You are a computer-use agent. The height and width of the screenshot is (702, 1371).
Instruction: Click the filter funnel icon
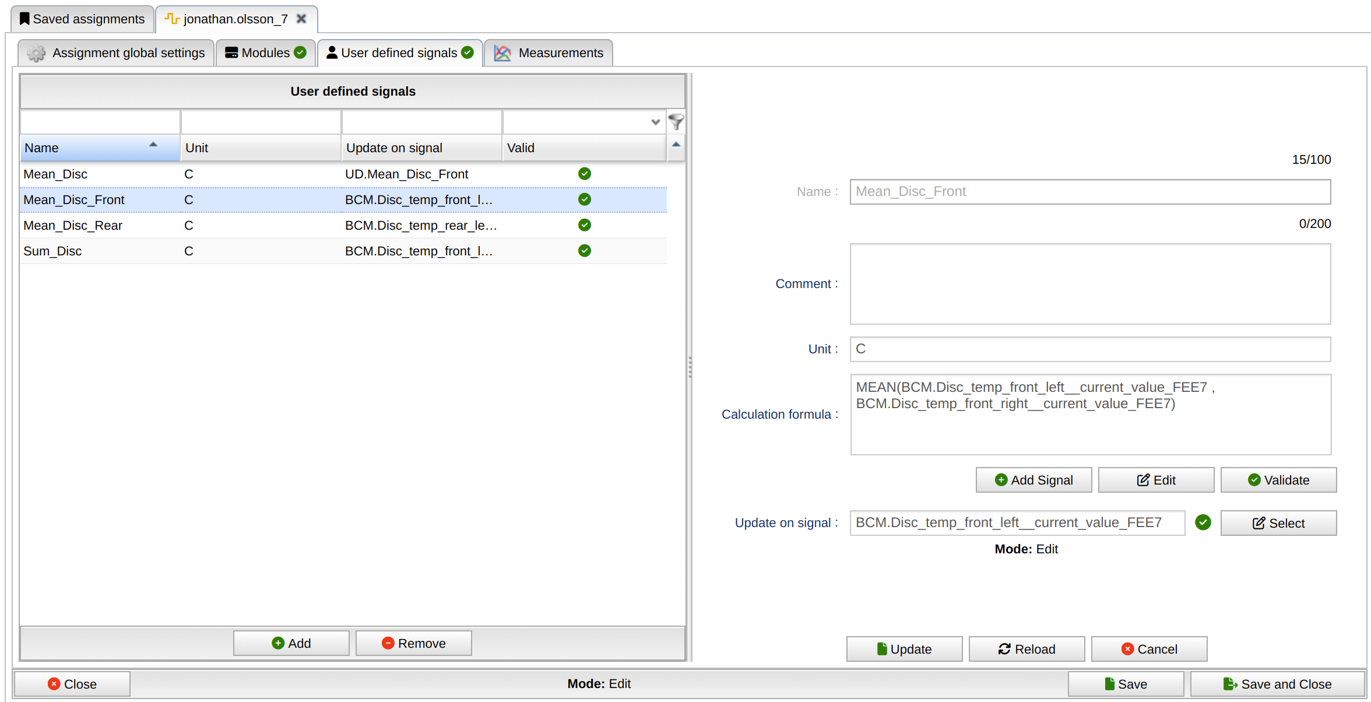click(676, 122)
